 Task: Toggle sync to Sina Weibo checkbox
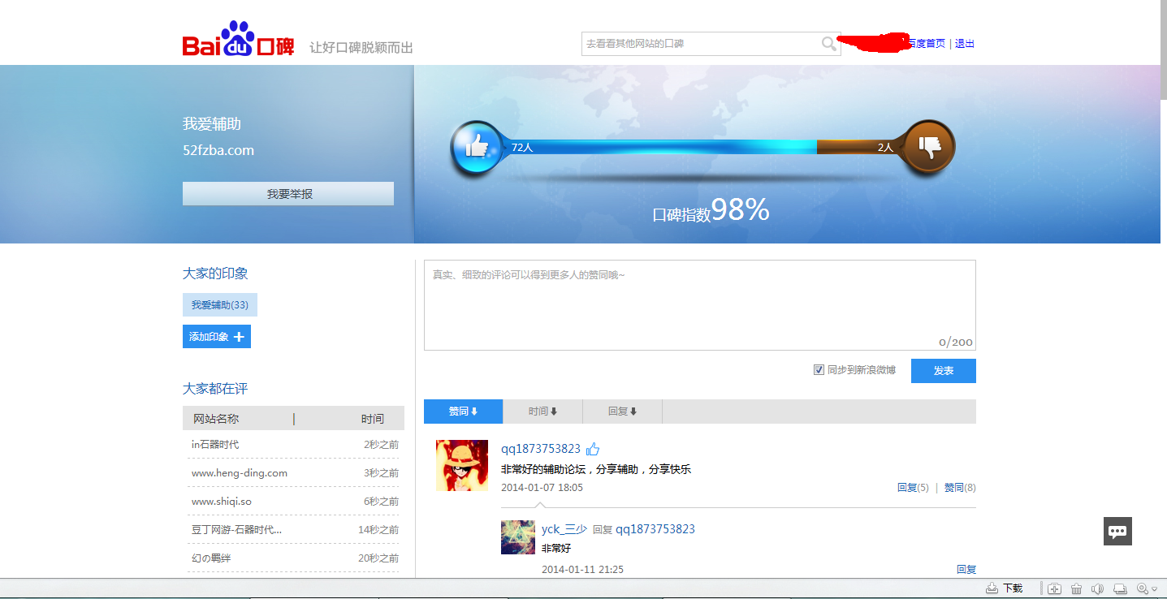[819, 370]
